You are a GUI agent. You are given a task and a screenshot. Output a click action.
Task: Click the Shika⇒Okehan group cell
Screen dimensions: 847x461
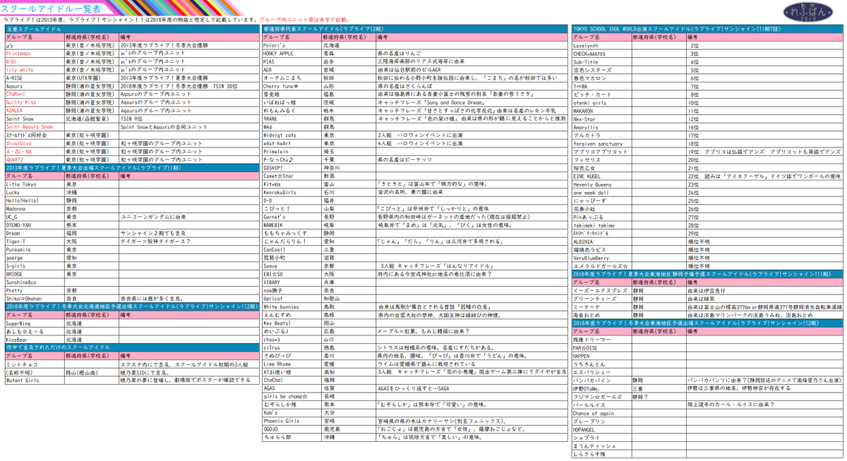tap(35, 297)
